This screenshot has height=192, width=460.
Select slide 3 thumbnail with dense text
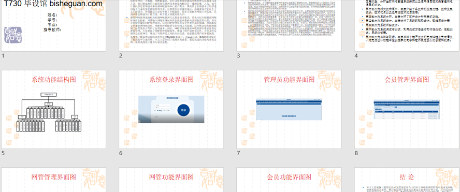[x=289, y=25]
